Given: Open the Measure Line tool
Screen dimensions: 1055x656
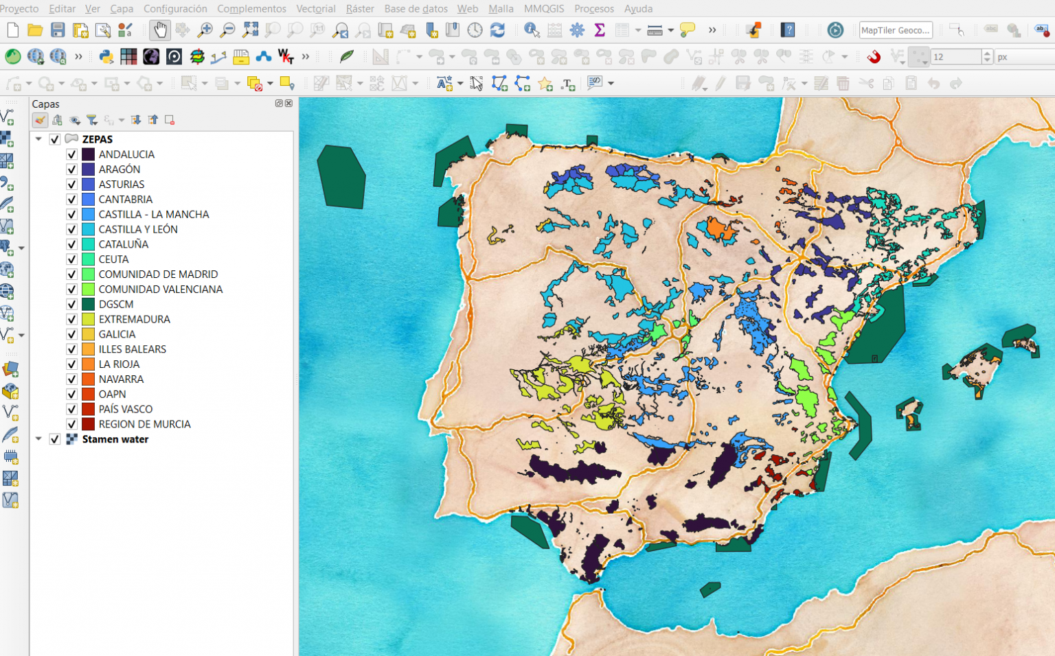Looking at the screenshot, I should [654, 30].
